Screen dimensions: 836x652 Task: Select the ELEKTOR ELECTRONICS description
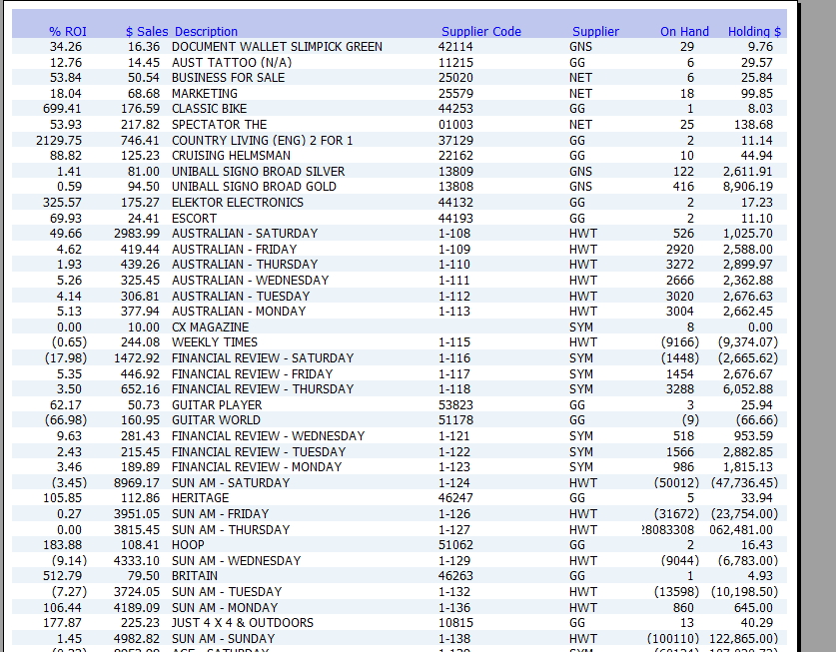click(x=238, y=203)
